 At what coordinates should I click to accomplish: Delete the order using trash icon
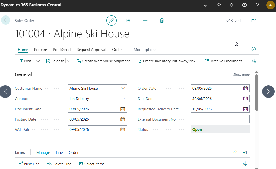coord(162,21)
